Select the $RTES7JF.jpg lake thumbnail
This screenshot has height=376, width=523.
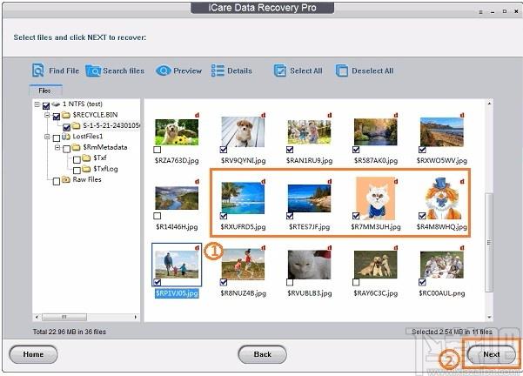tap(309, 198)
